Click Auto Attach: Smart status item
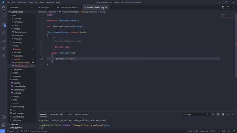The height and width of the screenshot is (133, 237). (x=39, y=131)
